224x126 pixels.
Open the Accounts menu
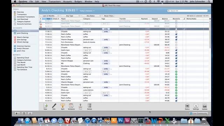tap(68, 1)
